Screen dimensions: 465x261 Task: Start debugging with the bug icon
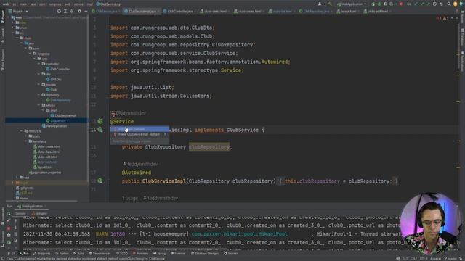point(379,4)
